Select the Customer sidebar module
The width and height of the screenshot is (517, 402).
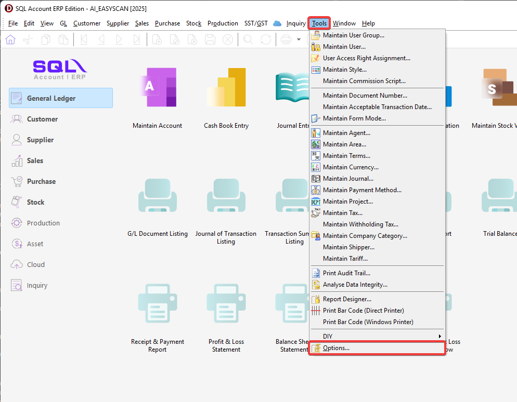click(42, 119)
